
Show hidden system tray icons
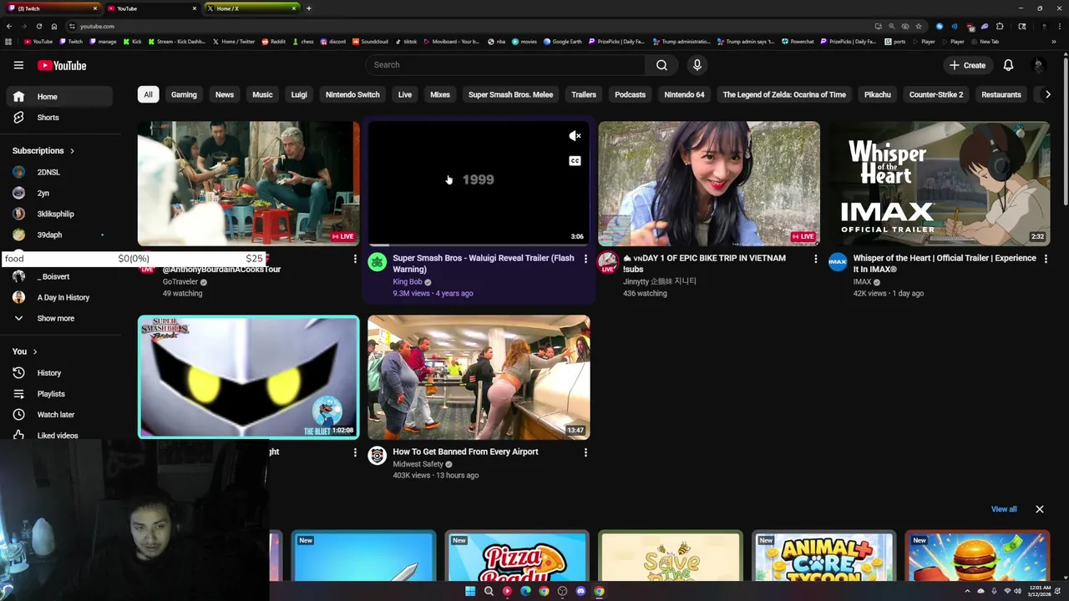[x=968, y=591]
